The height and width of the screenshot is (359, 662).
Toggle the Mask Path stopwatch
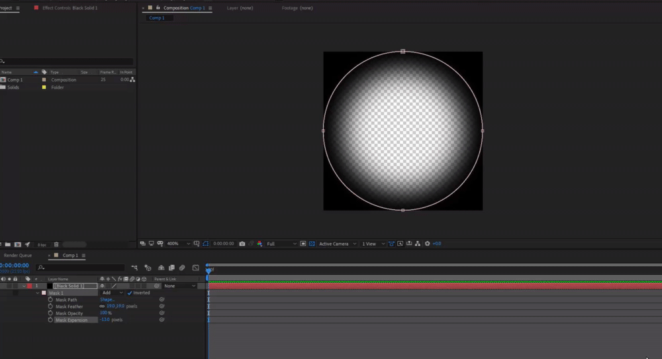point(50,300)
